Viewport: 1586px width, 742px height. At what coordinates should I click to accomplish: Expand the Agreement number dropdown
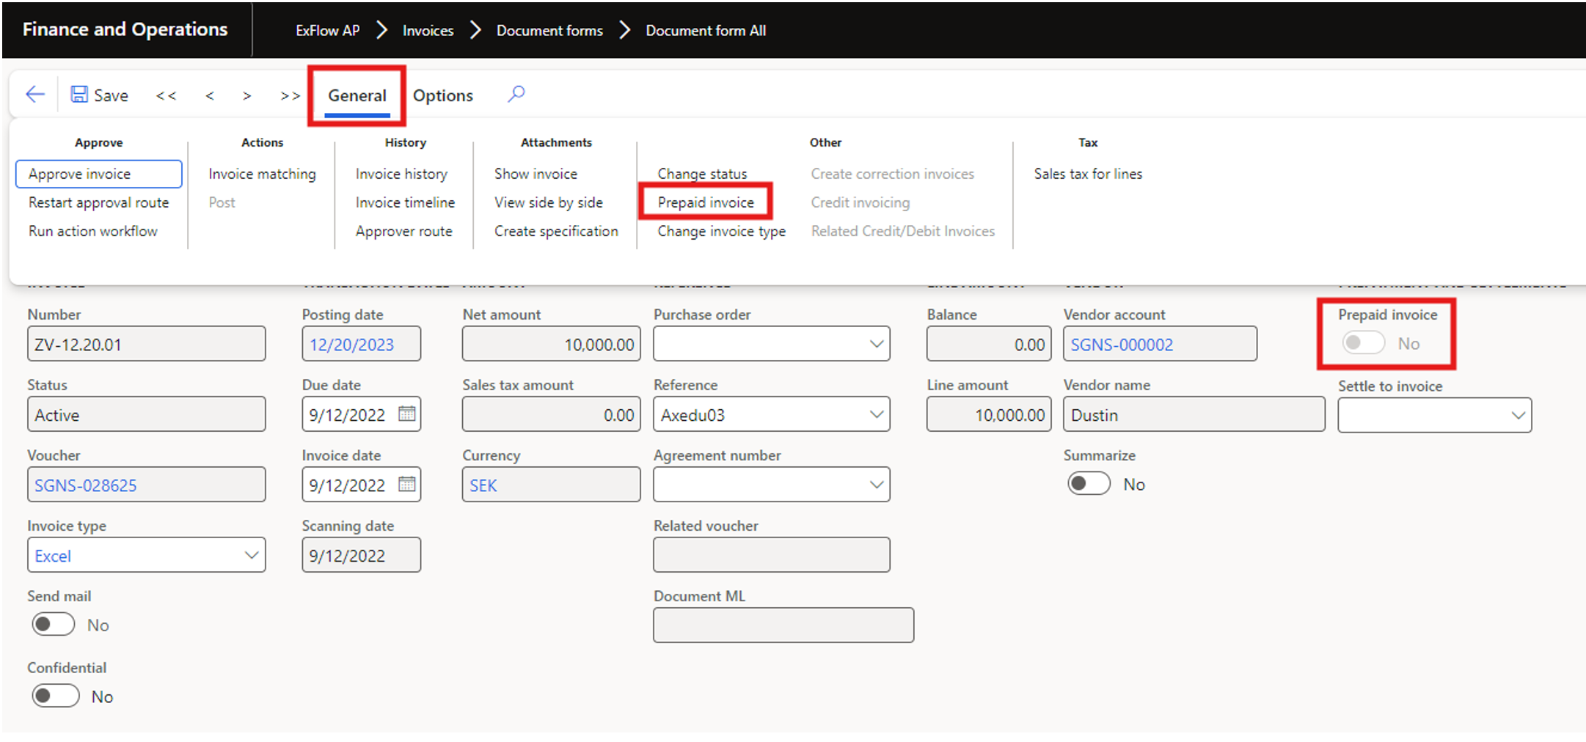point(877,485)
